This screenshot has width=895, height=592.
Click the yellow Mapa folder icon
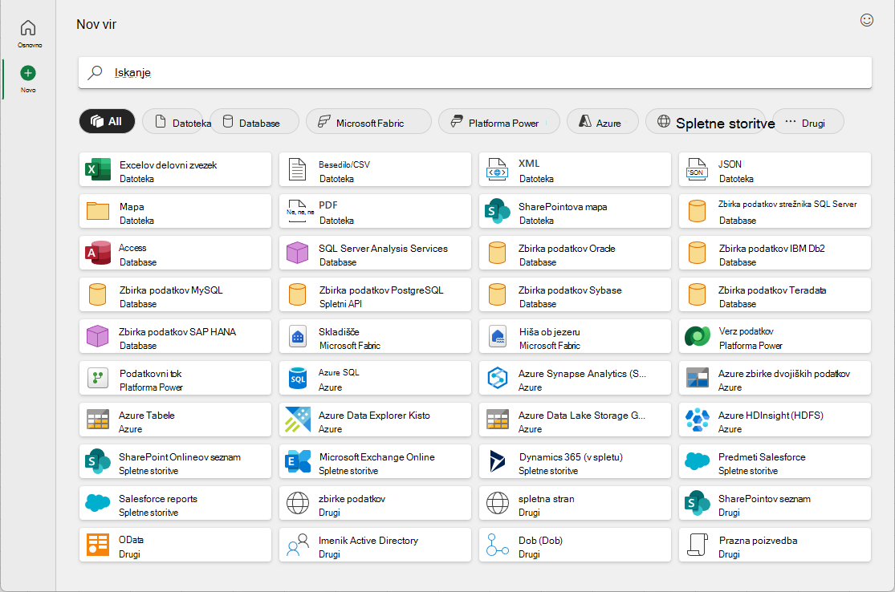[98, 211]
